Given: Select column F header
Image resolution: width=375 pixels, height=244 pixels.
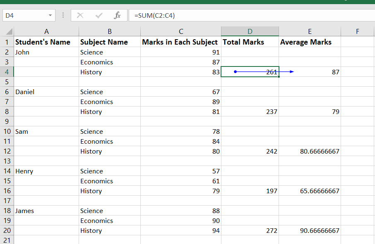Looking at the screenshot, I should click(x=357, y=31).
